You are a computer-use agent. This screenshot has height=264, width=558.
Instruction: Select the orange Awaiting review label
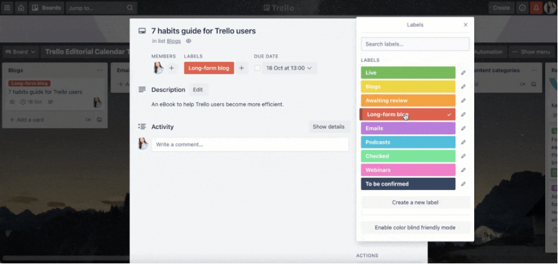click(x=408, y=100)
